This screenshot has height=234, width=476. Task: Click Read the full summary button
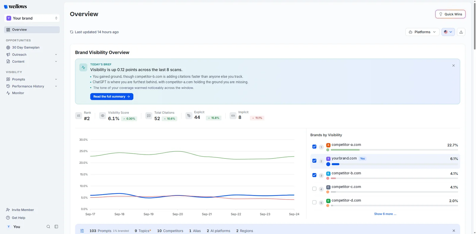click(x=112, y=97)
